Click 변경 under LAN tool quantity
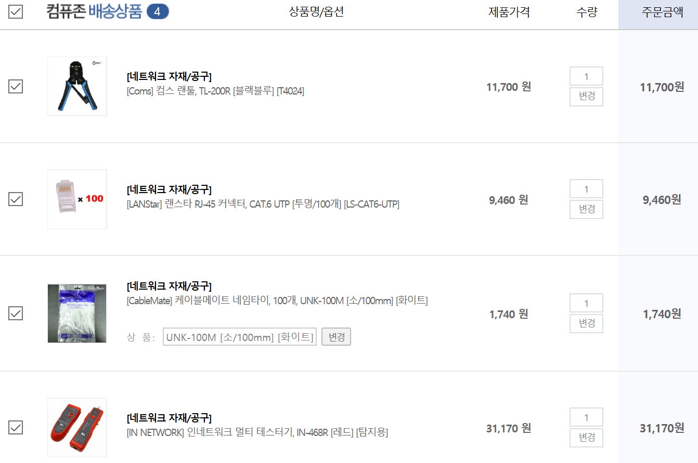The height and width of the screenshot is (463, 698). click(x=586, y=97)
